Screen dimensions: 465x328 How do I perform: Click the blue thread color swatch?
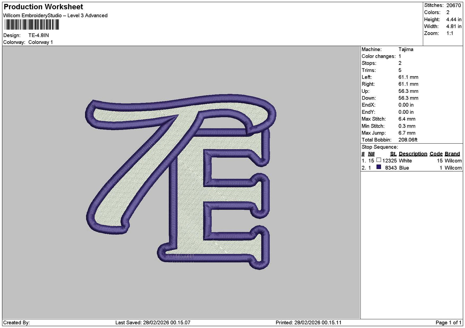pyautogui.click(x=379, y=167)
